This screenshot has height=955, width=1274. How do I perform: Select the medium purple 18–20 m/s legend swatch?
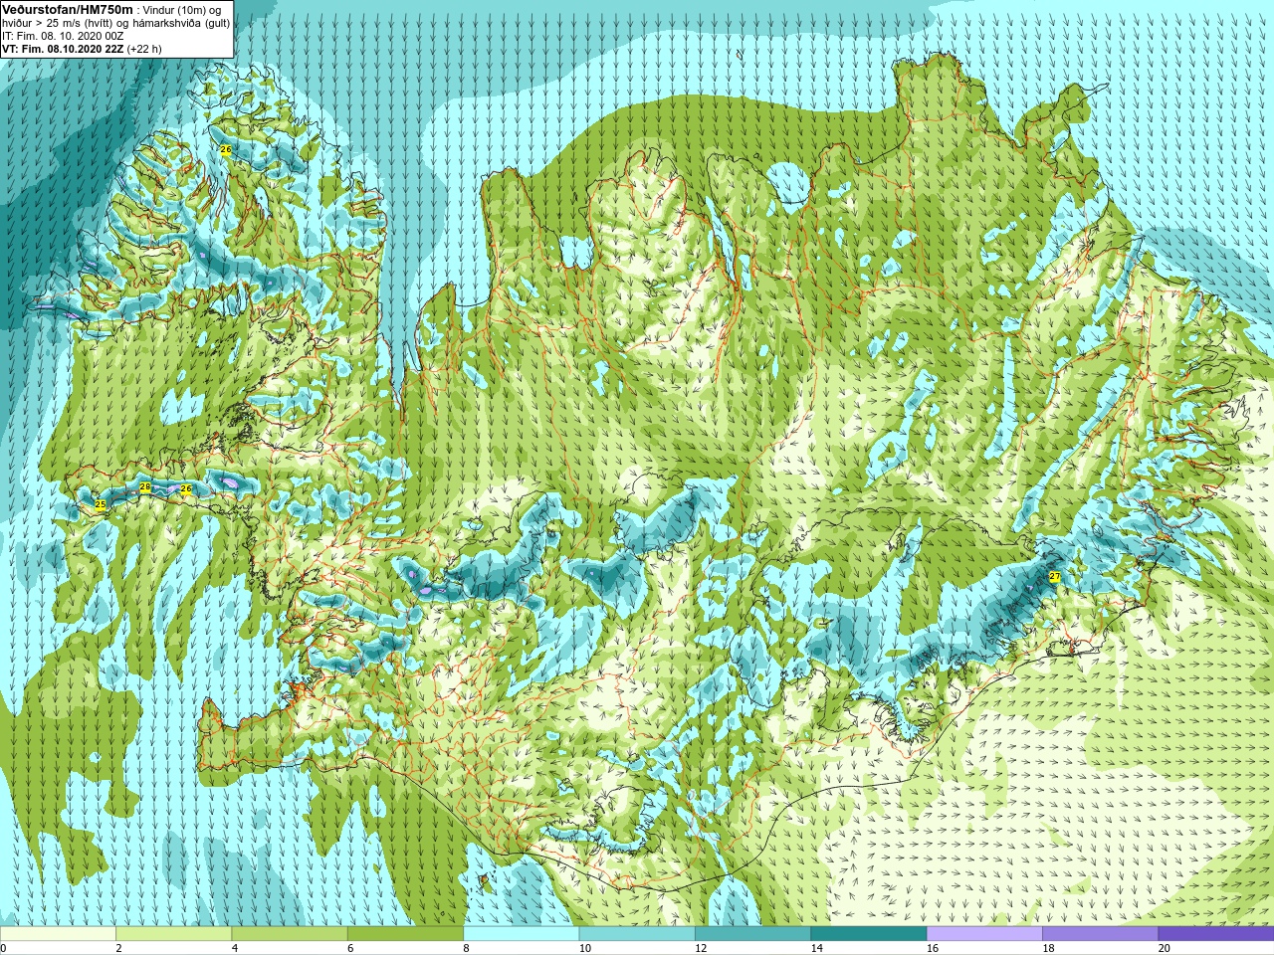tap(1100, 934)
